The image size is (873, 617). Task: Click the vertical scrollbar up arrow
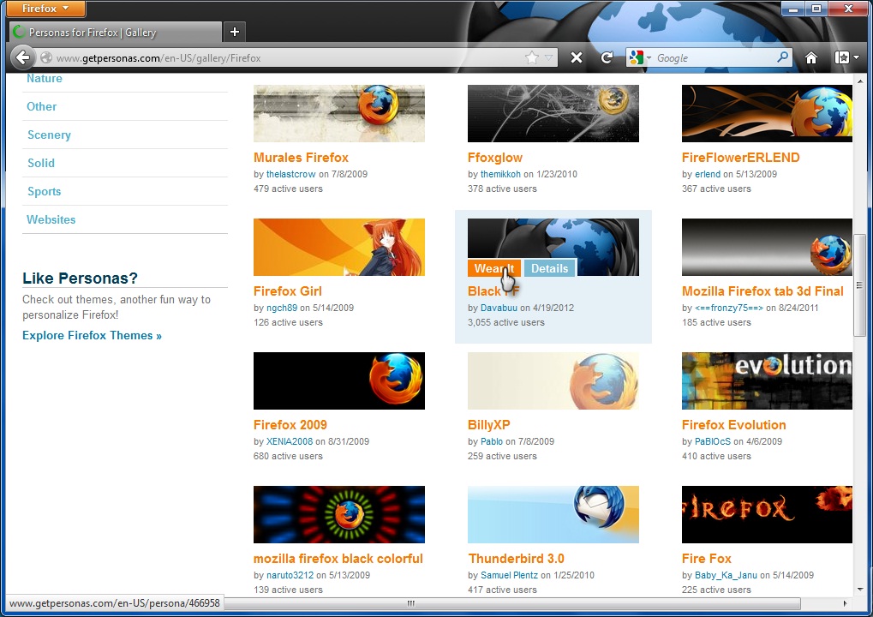coord(859,81)
